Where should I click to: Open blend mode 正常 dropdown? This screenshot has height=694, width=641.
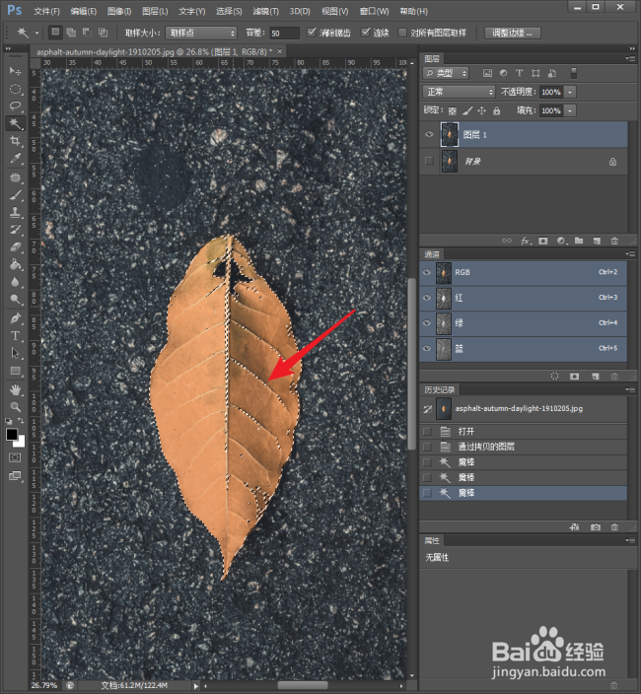459,92
